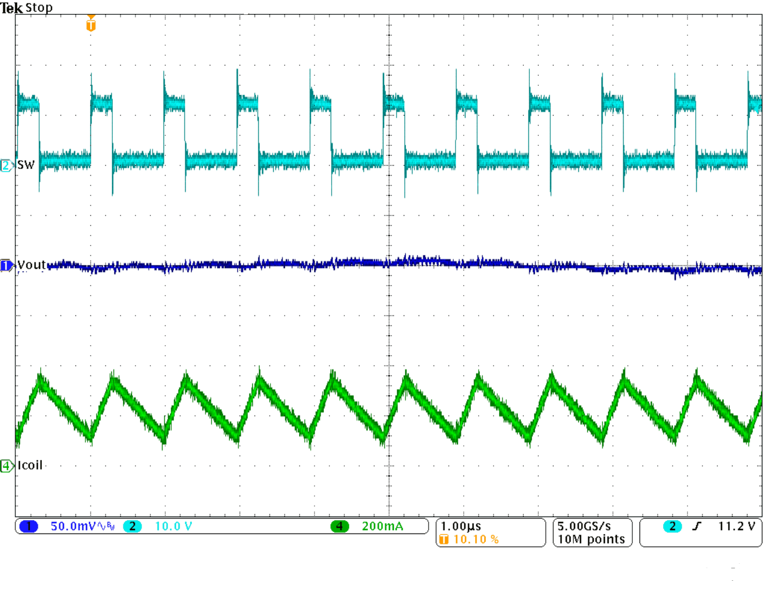Click the 10.0 V channel 2 scale value
The height and width of the screenshot is (594, 764).
174,526
